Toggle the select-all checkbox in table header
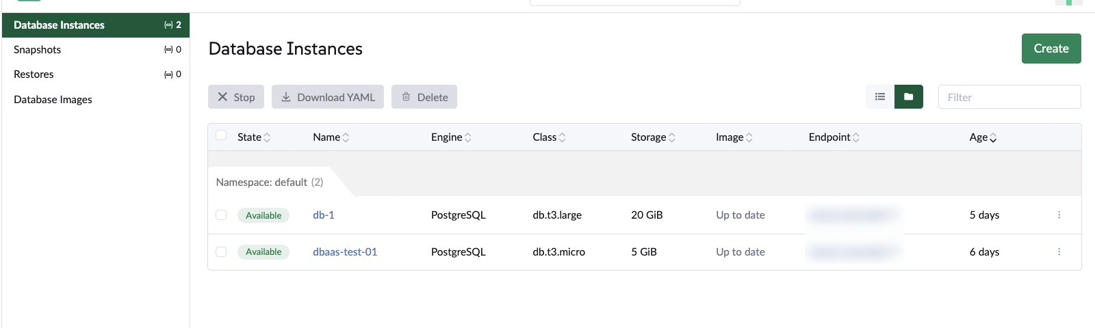 coord(221,135)
